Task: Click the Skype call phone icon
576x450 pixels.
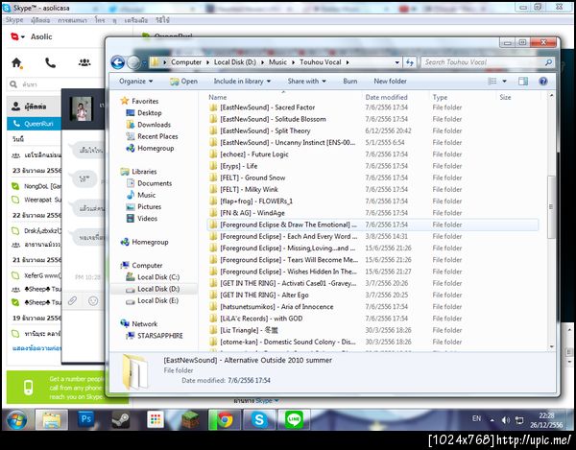Action: 50,63
